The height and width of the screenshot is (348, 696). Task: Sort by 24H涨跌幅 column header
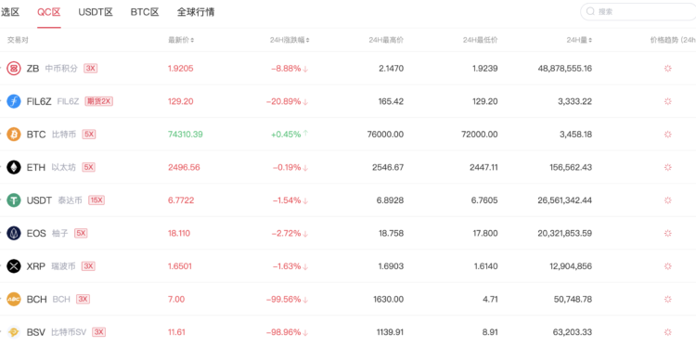coord(290,40)
